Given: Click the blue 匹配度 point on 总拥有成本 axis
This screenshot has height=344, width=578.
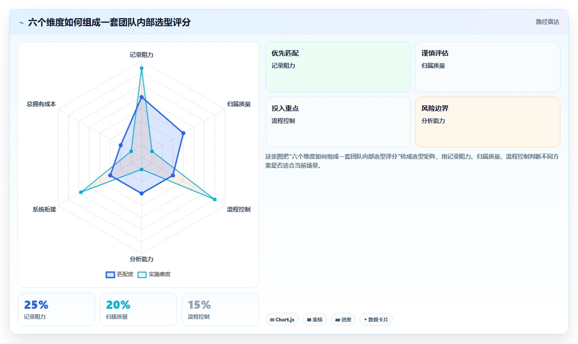Looking at the screenshot, I should (x=121, y=145).
